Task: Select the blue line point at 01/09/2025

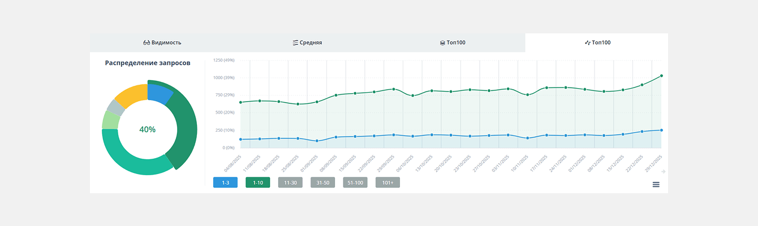Action: coord(317,141)
